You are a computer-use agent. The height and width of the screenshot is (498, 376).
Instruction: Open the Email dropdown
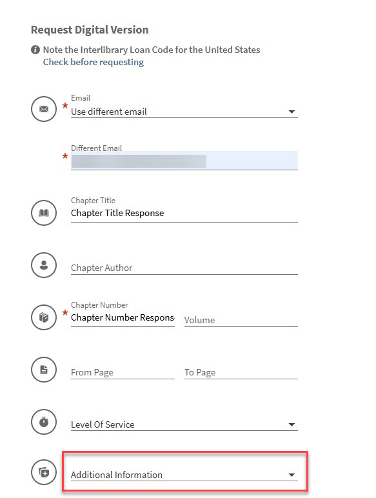pos(184,112)
